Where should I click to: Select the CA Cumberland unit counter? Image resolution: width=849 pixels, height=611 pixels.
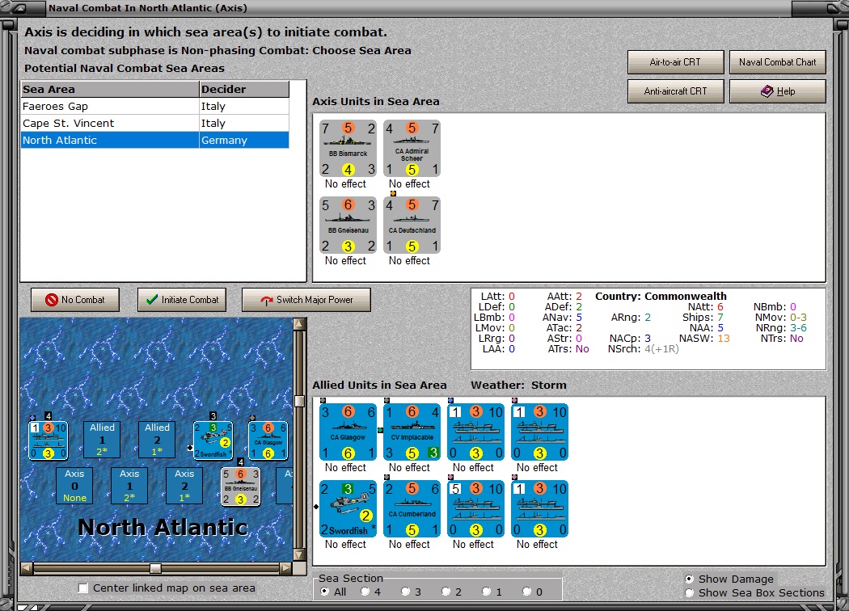(x=412, y=508)
